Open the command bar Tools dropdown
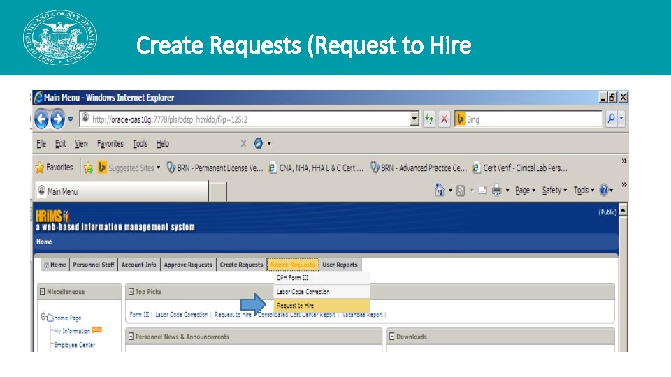671x377 pixels. pos(584,190)
